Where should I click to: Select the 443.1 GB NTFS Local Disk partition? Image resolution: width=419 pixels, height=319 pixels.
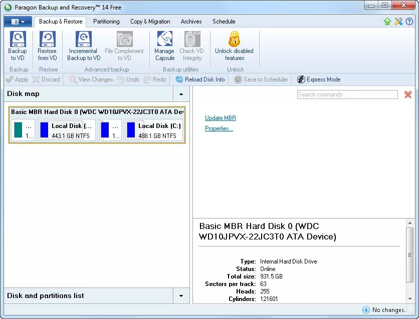click(66, 130)
